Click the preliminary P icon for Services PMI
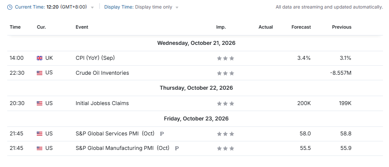 coord(162,134)
